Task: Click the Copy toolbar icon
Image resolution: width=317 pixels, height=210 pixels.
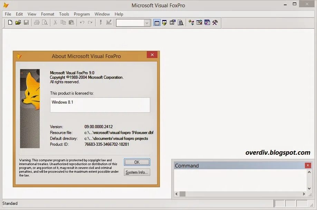Action: click(x=63, y=22)
